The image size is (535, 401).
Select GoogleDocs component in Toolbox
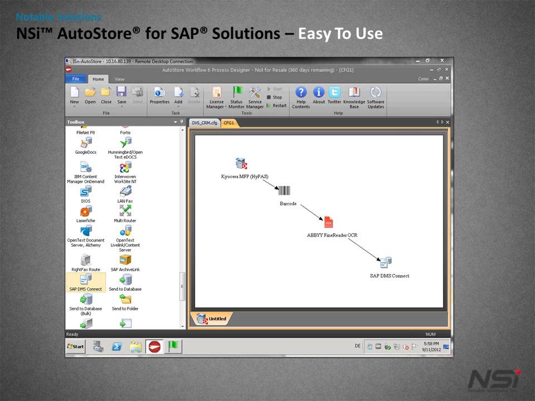click(86, 145)
